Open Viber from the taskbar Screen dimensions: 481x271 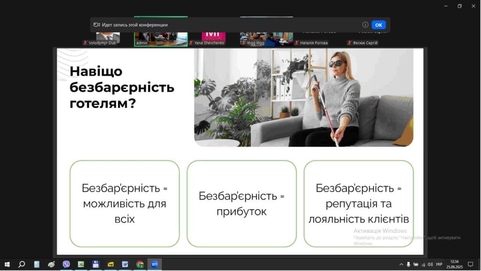coord(66,264)
